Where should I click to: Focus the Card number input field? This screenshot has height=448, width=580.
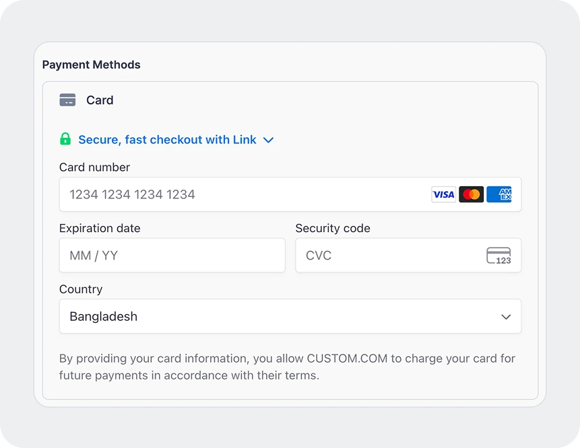(243, 194)
